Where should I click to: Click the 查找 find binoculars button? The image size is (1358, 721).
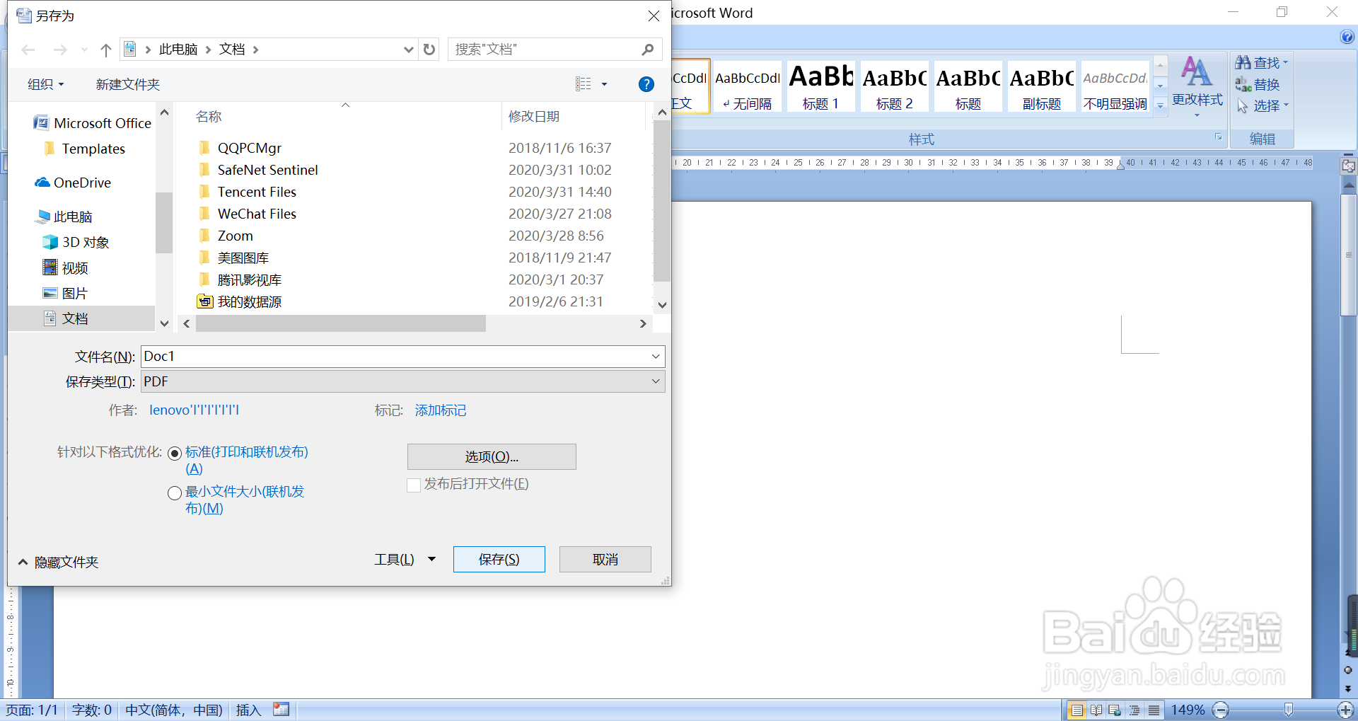(1261, 63)
